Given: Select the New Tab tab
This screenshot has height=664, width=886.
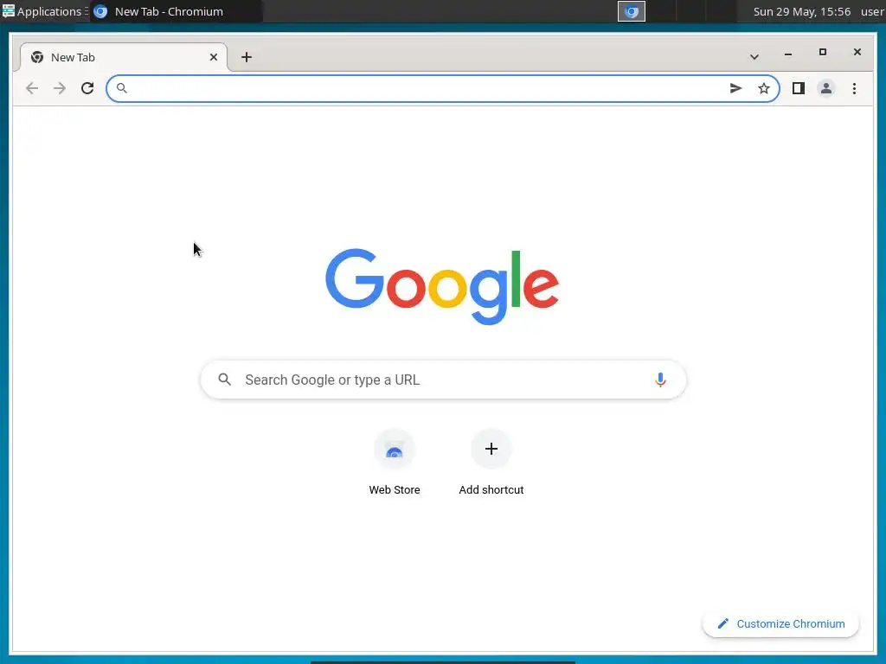Looking at the screenshot, I should pos(124,57).
